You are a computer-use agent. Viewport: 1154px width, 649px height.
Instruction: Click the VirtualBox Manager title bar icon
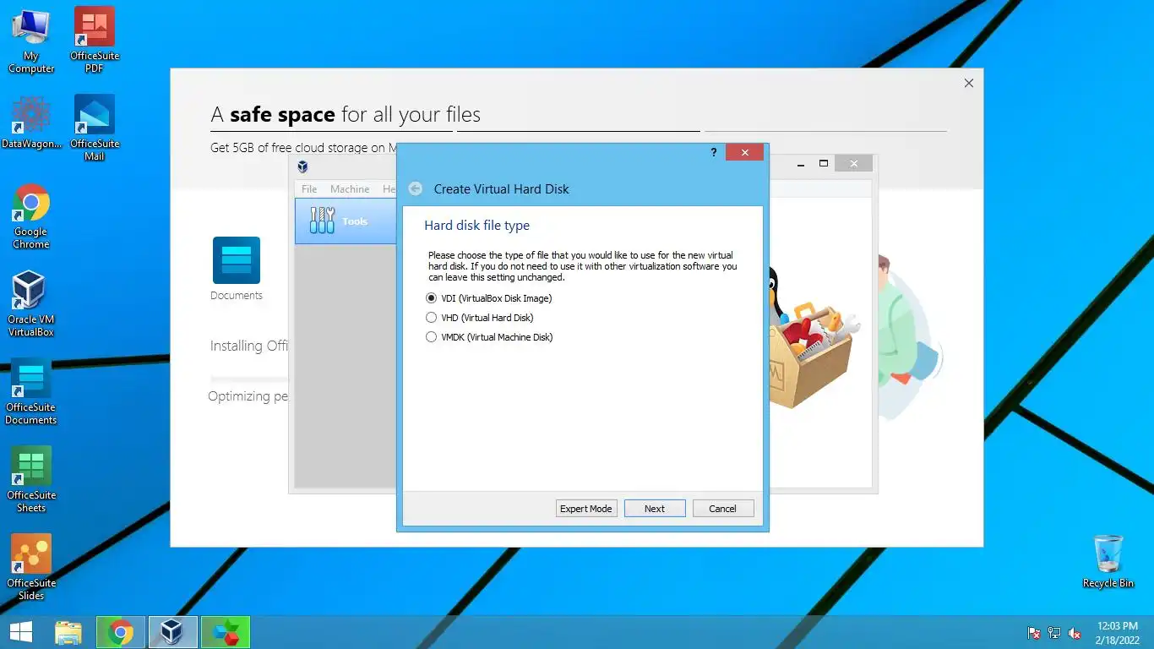(x=302, y=166)
